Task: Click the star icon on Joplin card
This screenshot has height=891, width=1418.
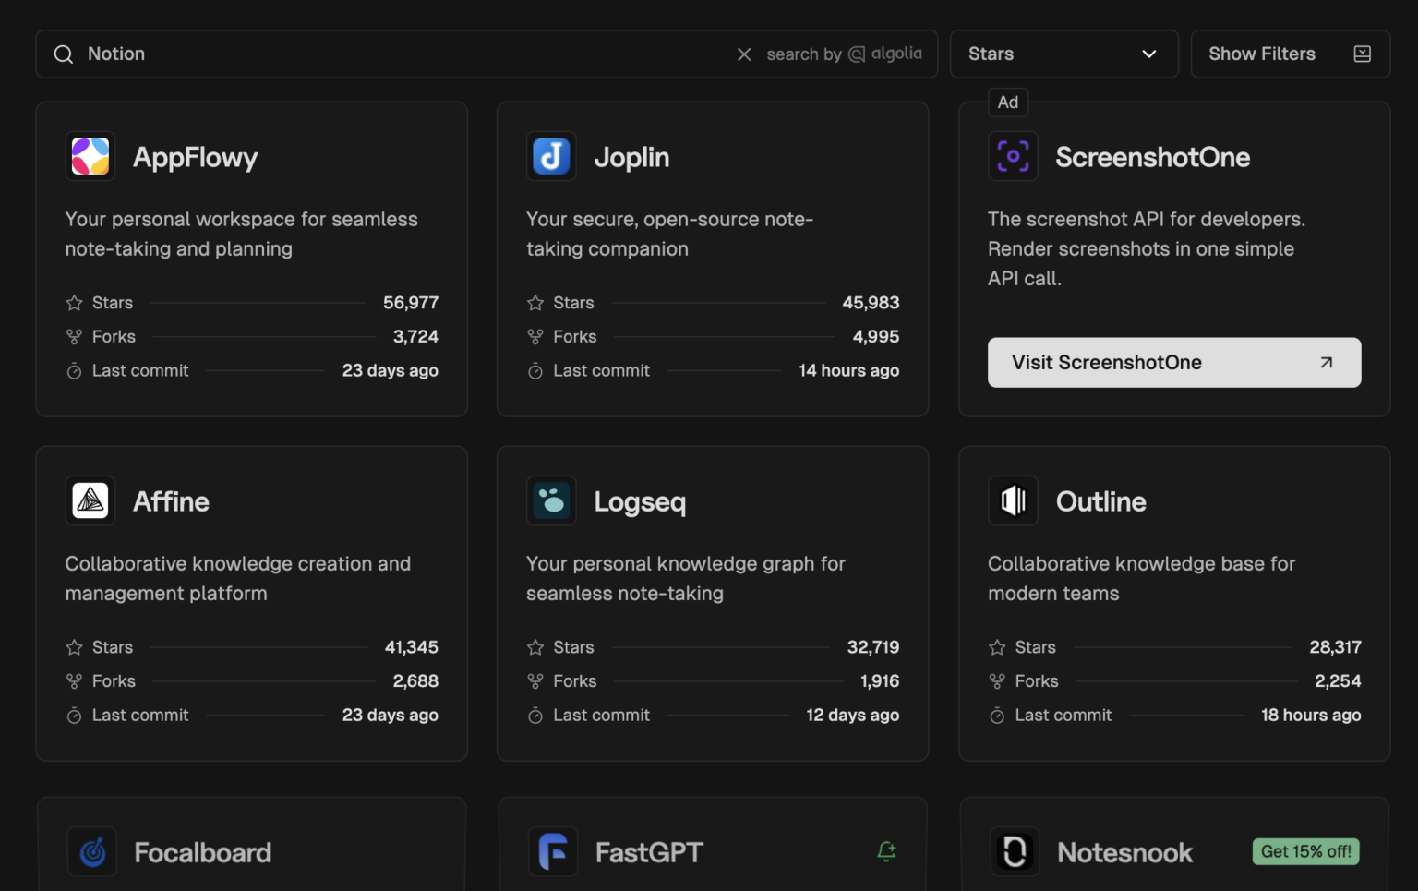Action: 535,302
